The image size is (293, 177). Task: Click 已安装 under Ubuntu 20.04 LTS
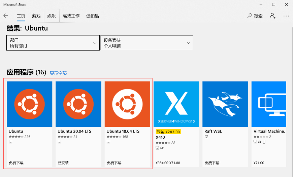click(x=63, y=163)
